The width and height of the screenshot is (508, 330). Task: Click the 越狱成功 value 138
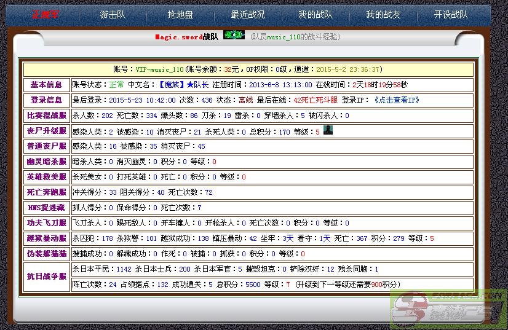pos(203,238)
